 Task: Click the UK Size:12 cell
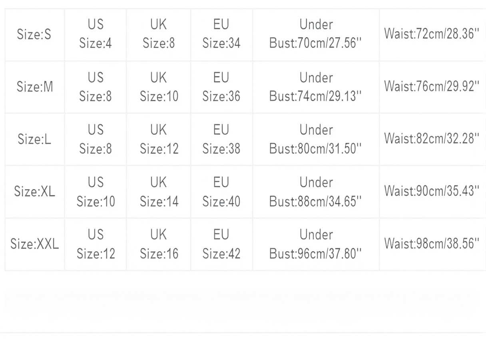(159, 139)
